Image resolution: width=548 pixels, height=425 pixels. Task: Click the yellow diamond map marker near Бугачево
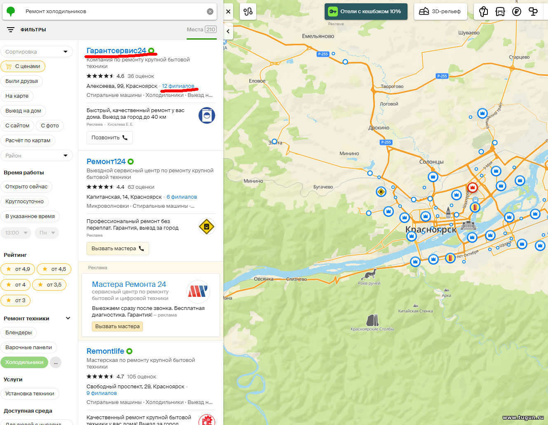pyautogui.click(x=381, y=192)
